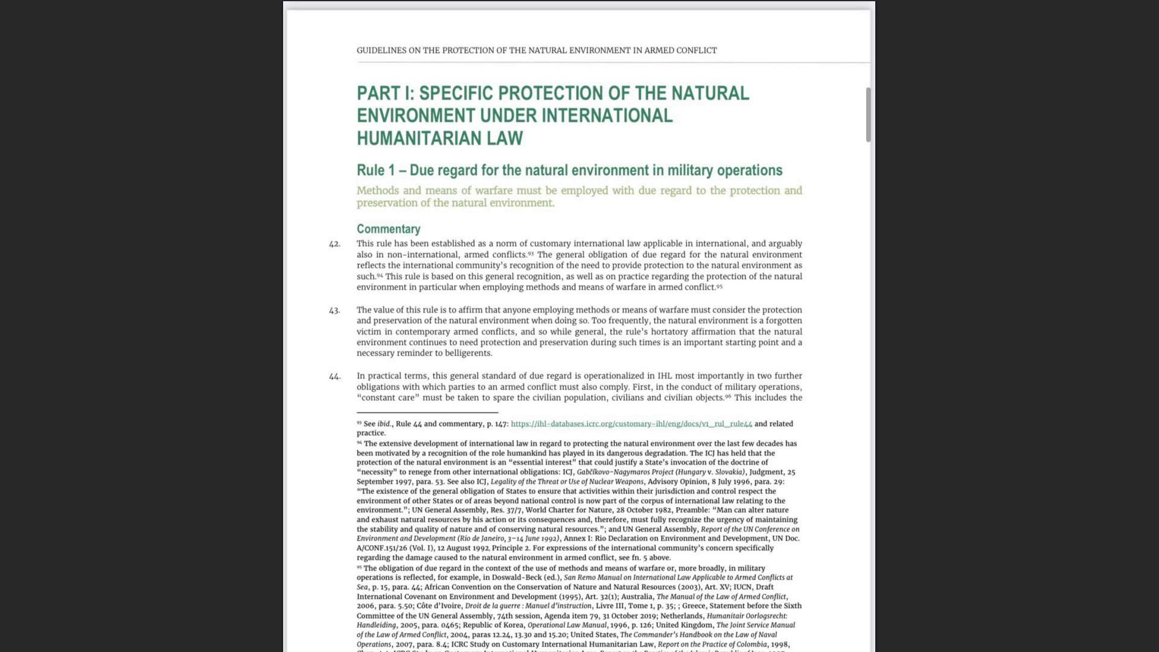Click the Commentary subheading

[x=388, y=229]
